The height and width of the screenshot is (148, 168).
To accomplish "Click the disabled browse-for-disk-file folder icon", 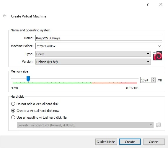I will 159,125.
